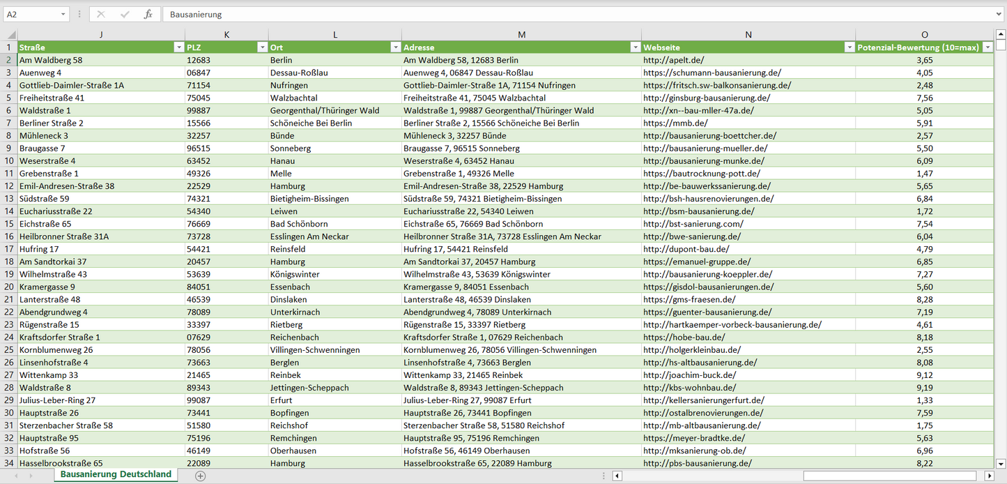Click the Enter checkmark icon in formula bar

point(125,14)
